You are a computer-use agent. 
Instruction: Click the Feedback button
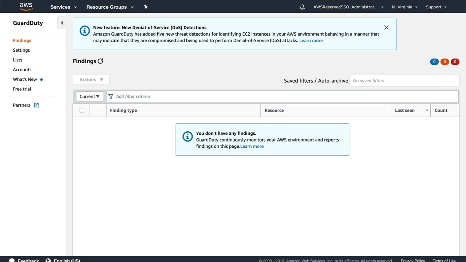pyautogui.click(x=28, y=261)
